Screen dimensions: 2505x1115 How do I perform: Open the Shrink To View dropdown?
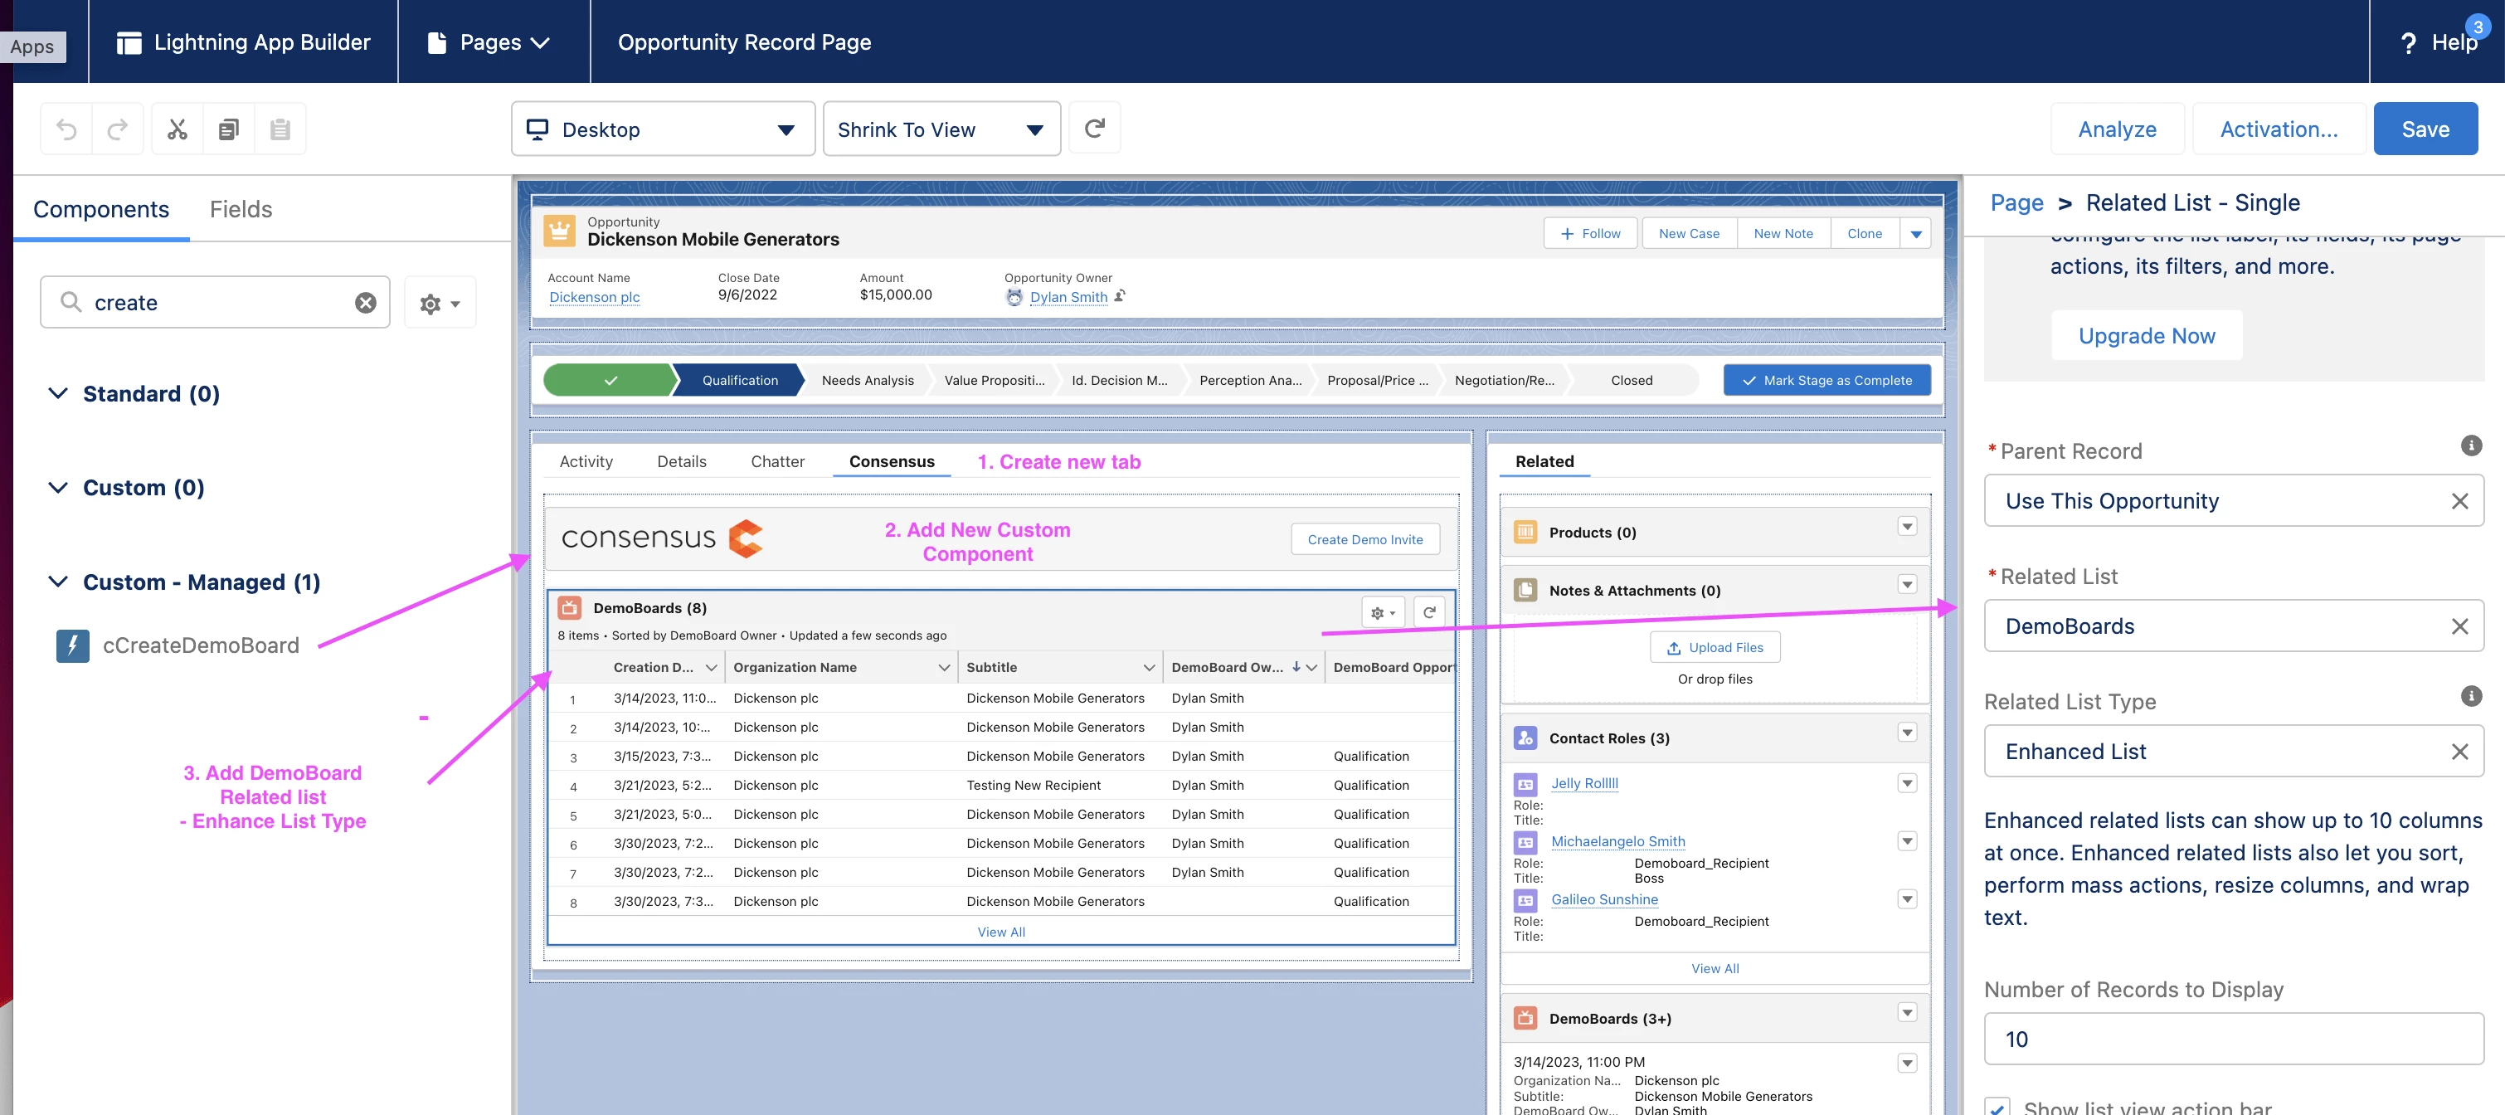(941, 129)
